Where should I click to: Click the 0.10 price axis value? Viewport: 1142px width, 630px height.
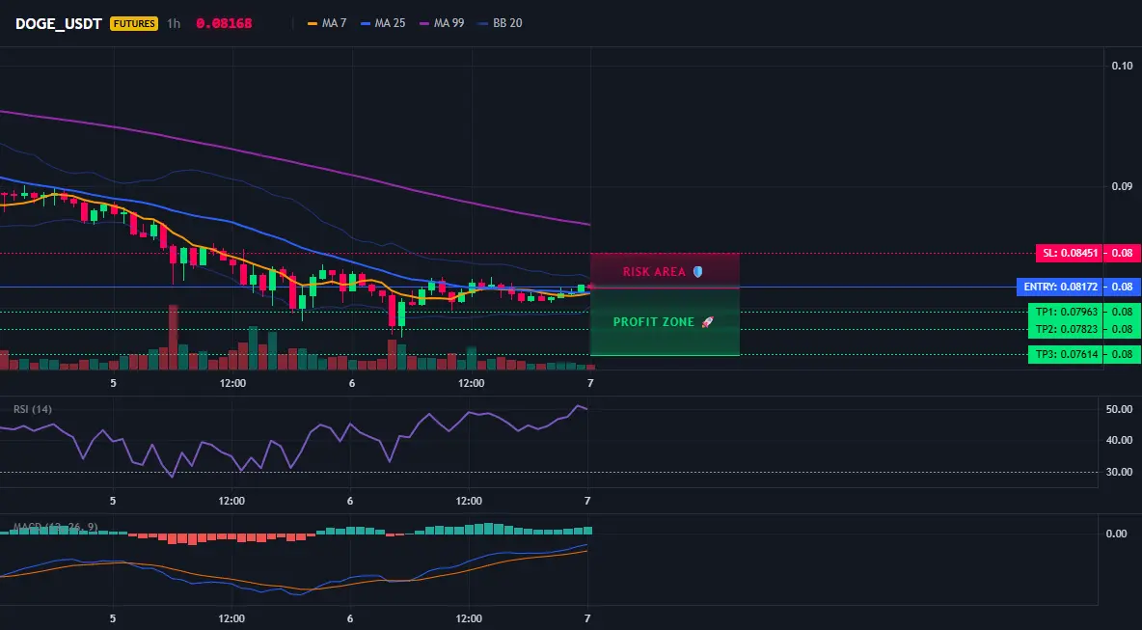pyautogui.click(x=1123, y=66)
